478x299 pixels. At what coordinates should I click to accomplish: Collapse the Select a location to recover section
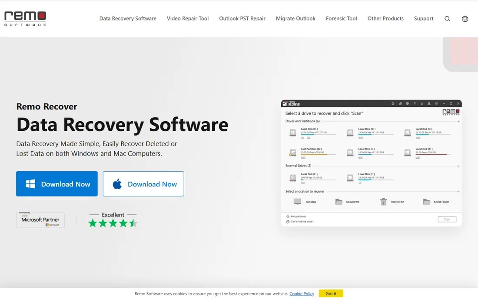point(458,192)
